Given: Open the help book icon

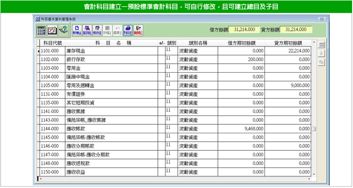Looking at the screenshot, I should coord(62,30).
